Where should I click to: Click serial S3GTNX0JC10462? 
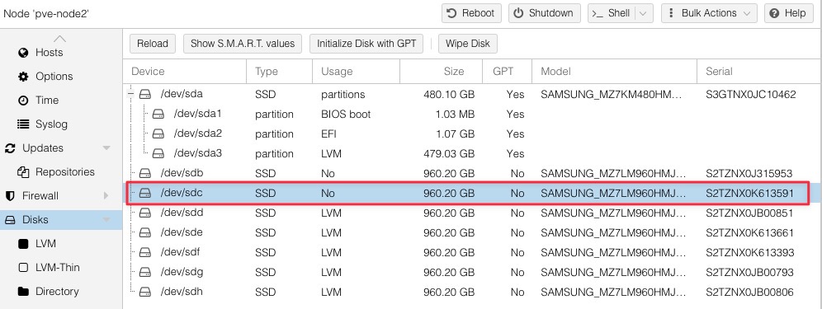(x=751, y=95)
